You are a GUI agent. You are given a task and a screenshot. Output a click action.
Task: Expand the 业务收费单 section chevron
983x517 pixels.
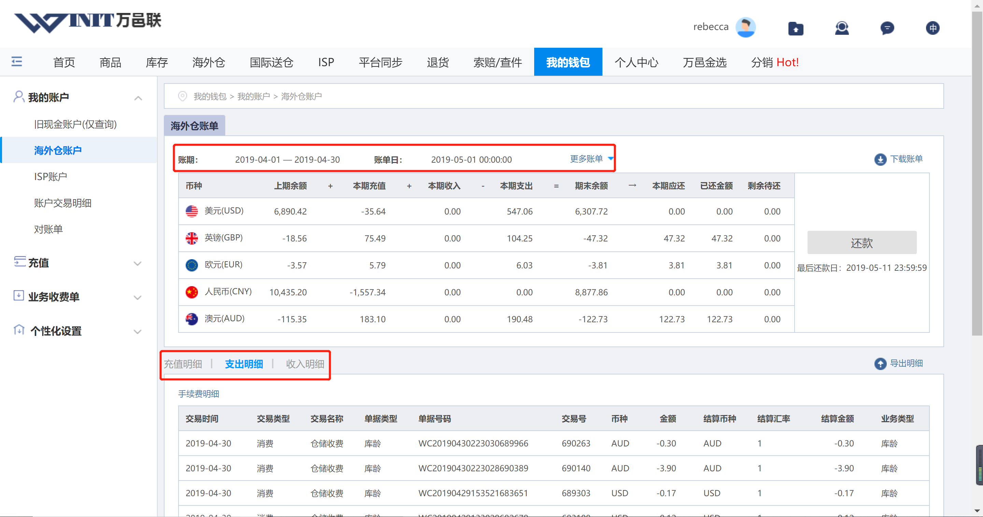[138, 297]
